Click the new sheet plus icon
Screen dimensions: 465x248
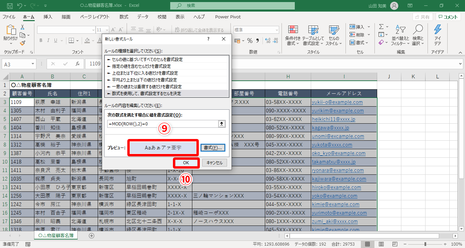92,235
